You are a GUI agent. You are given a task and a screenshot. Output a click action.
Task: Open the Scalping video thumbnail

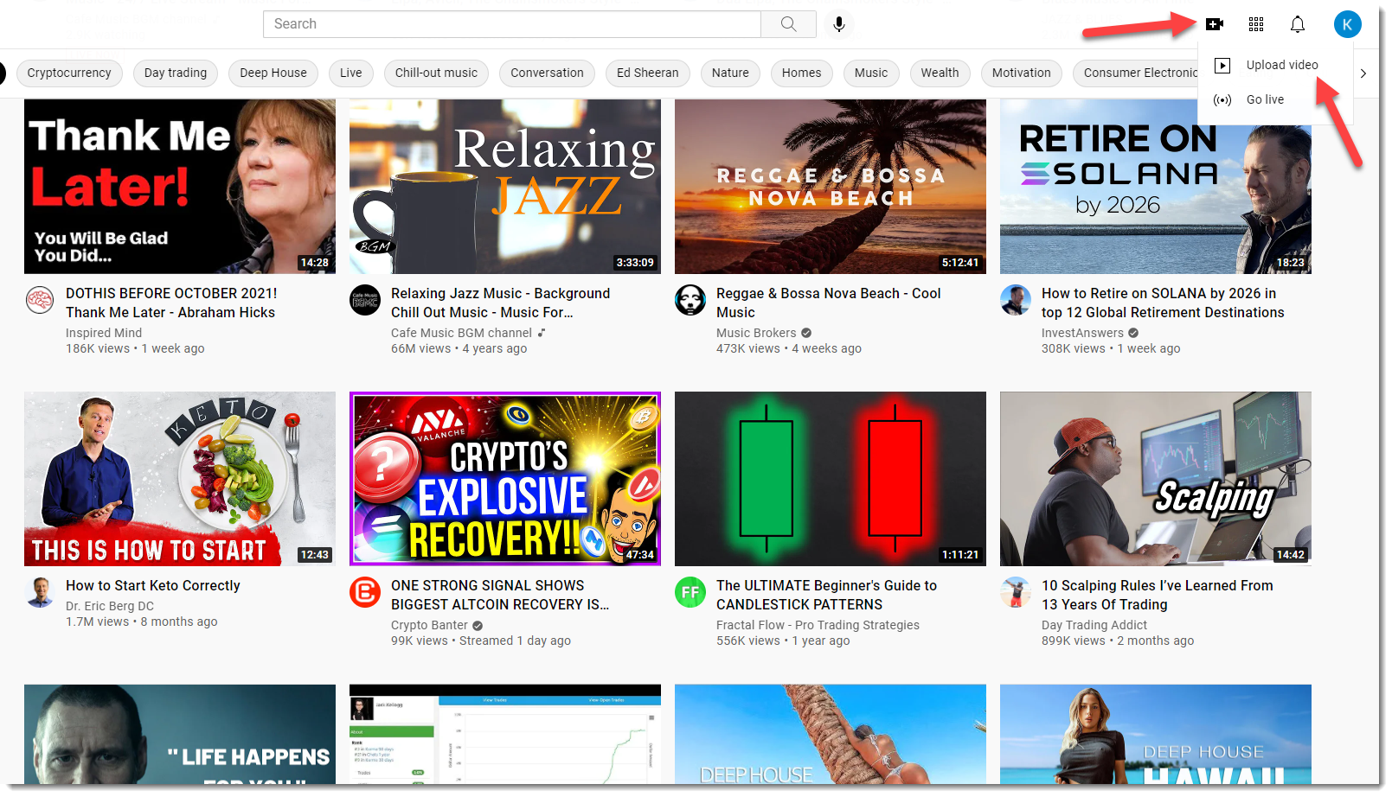(1156, 479)
